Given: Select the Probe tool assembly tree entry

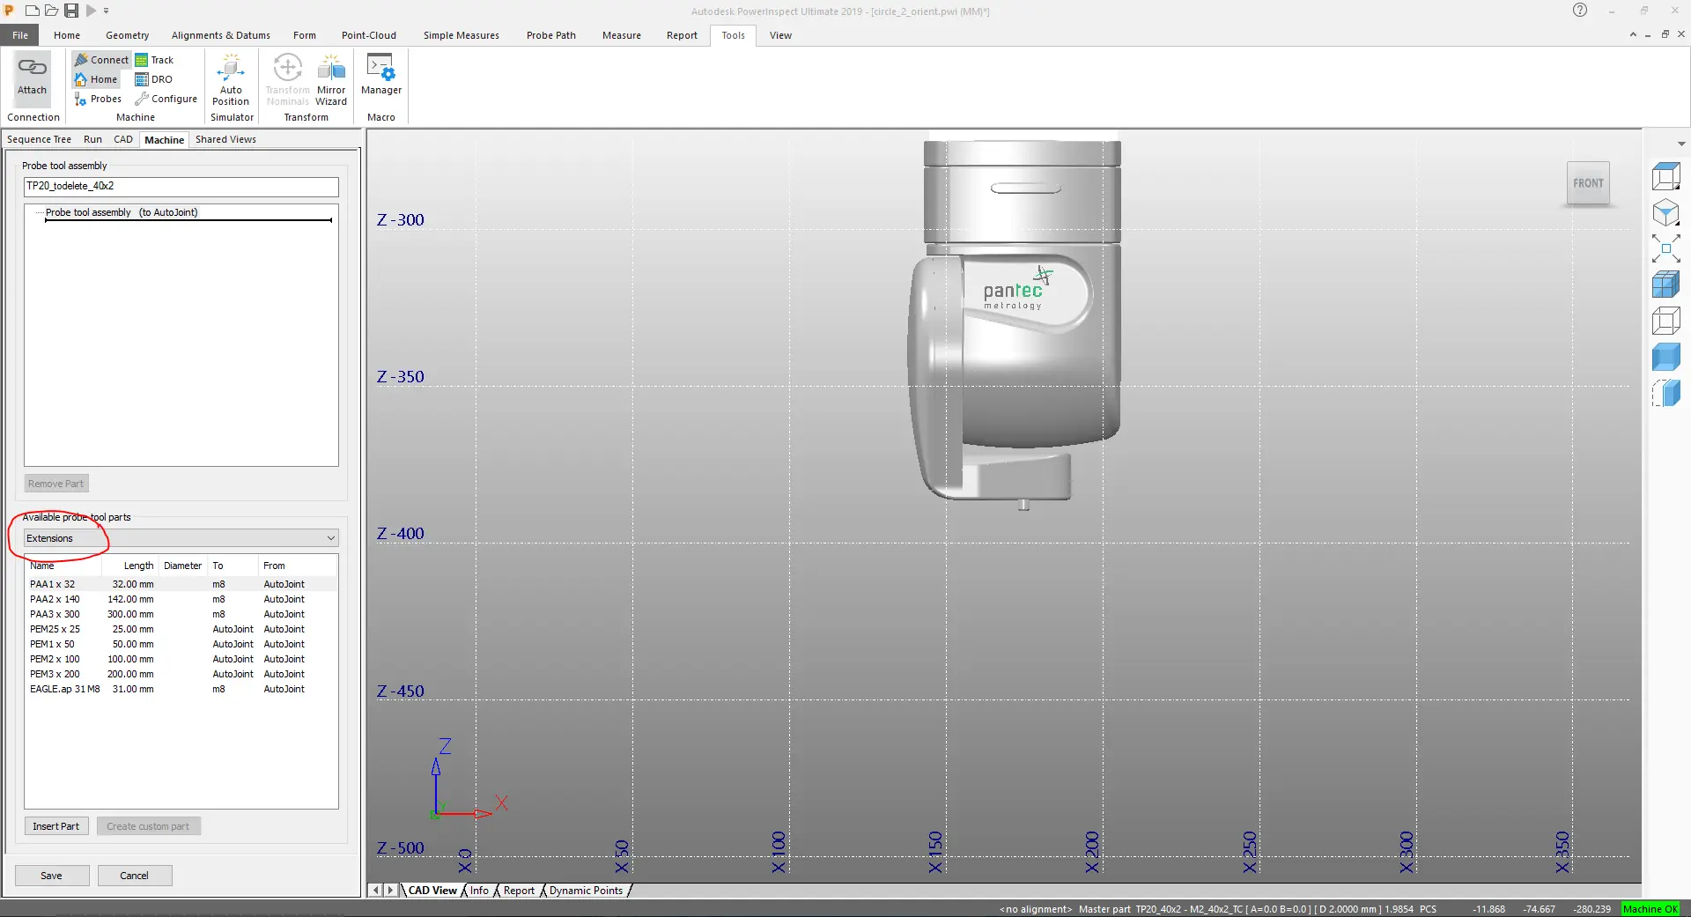Looking at the screenshot, I should [x=122, y=212].
